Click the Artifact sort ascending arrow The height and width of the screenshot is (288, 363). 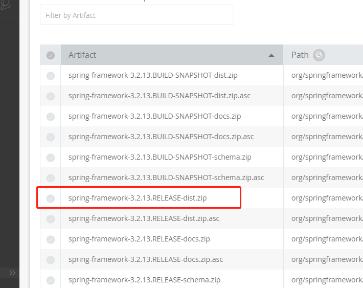[x=271, y=55]
